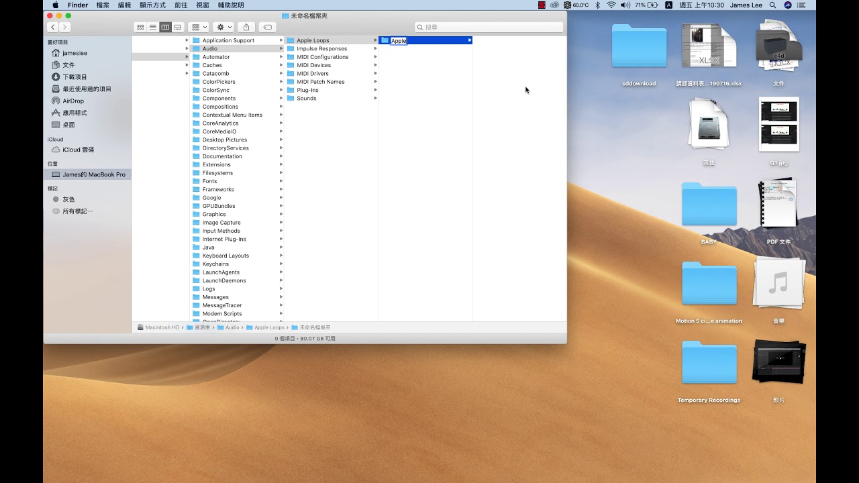Select the ColorSync folder
This screenshot has height=483, width=859.
pyautogui.click(x=238, y=90)
